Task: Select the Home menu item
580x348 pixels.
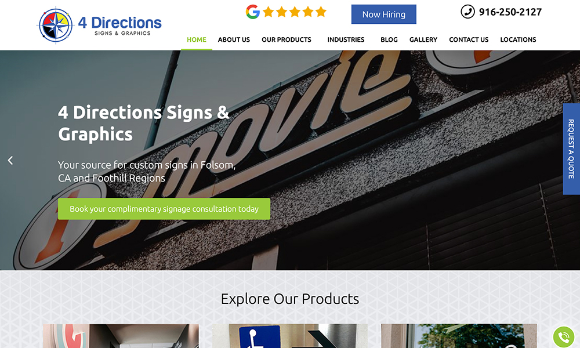Action: (x=197, y=39)
